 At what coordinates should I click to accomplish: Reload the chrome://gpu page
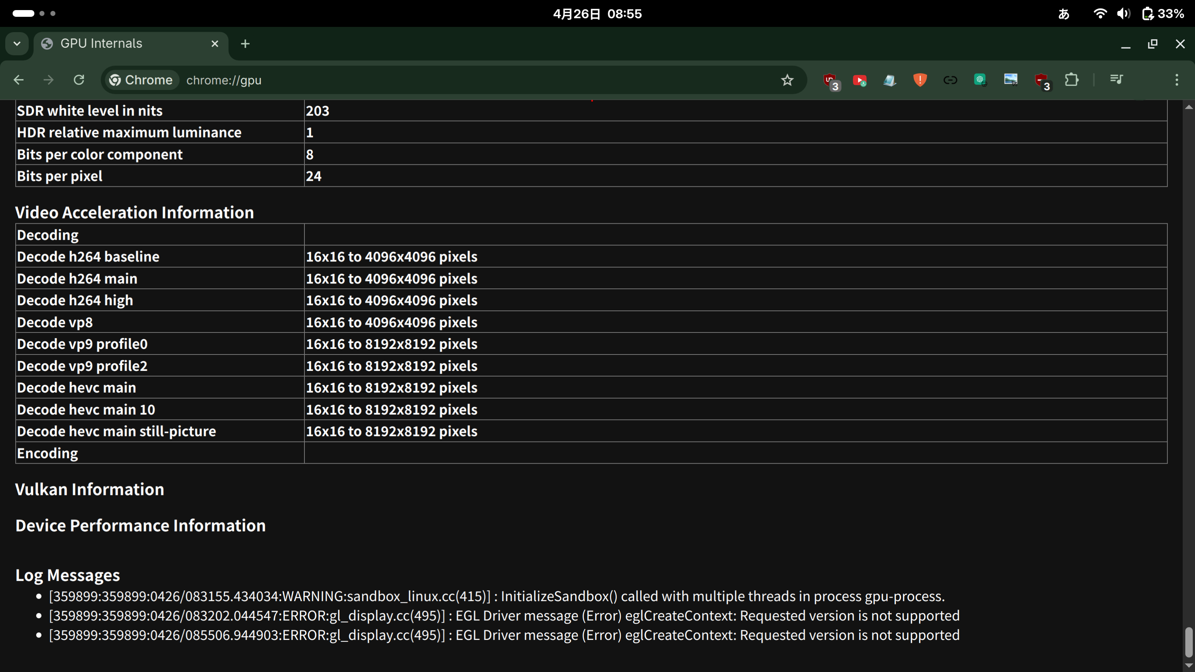(79, 80)
